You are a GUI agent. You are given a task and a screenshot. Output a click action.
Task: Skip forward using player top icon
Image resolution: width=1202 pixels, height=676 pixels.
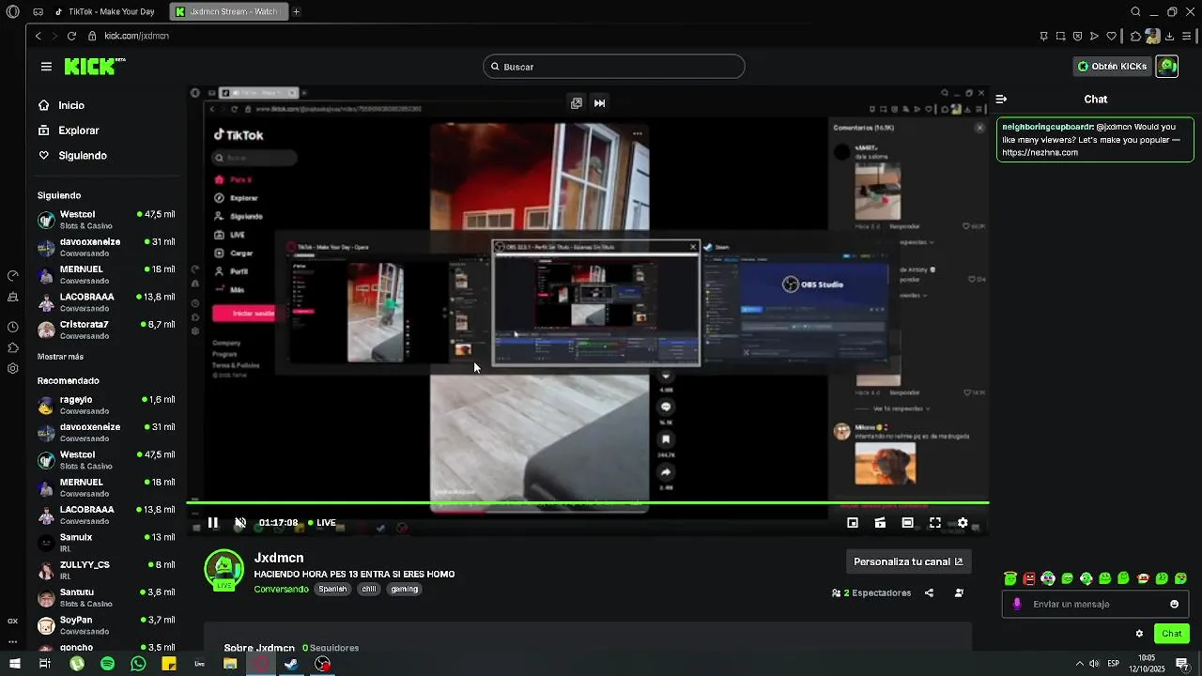tap(599, 103)
